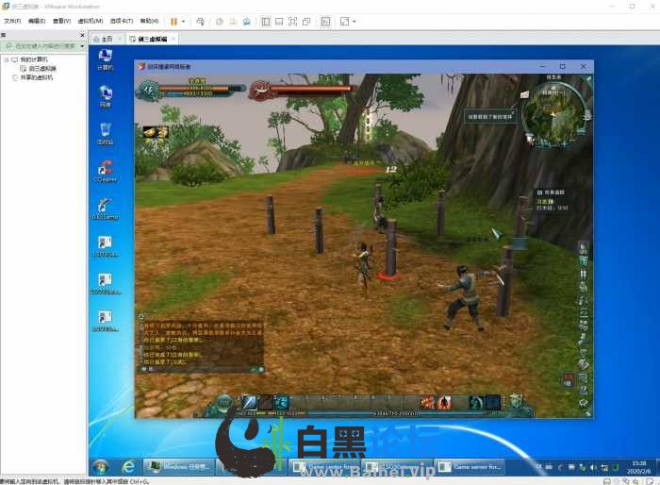Screen dimensions: 660x485
Task: Open the 虚拟机(M) menu
Action: click(x=91, y=21)
